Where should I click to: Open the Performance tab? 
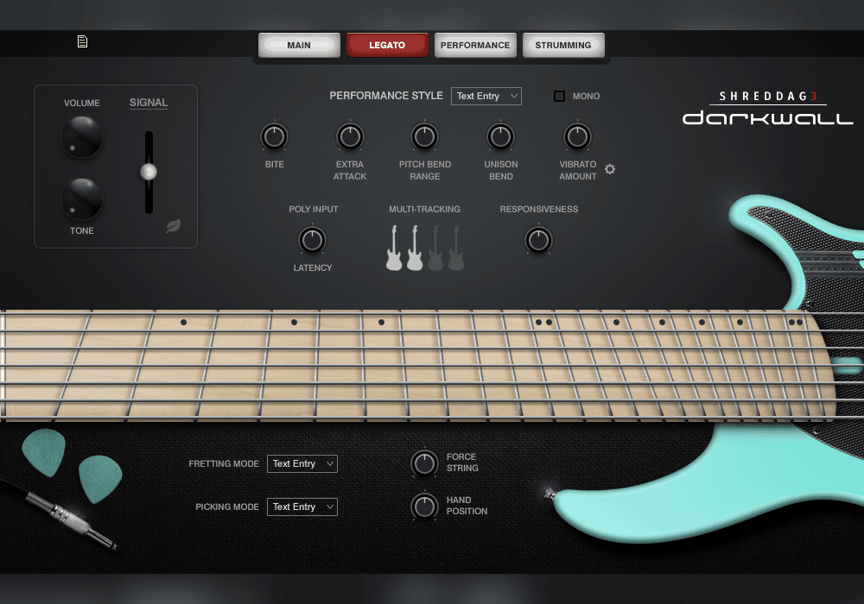(x=475, y=45)
